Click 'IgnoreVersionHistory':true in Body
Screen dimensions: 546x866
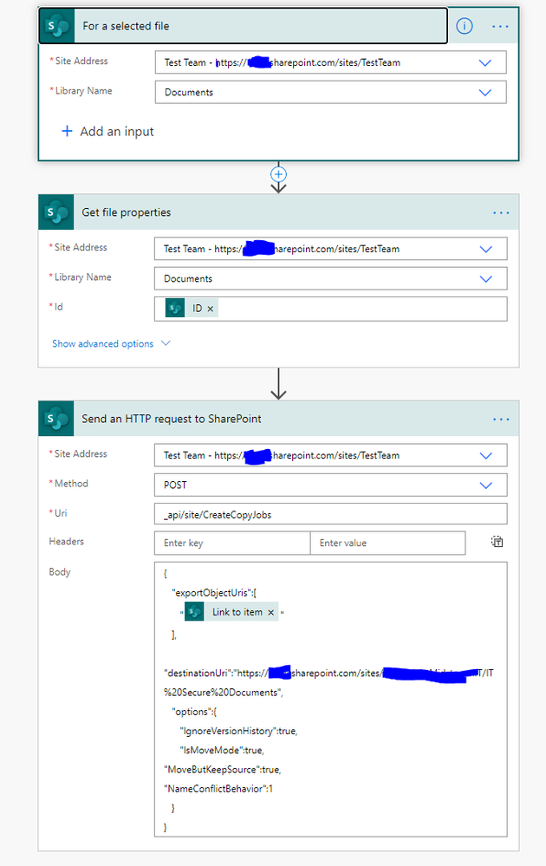coord(238,731)
